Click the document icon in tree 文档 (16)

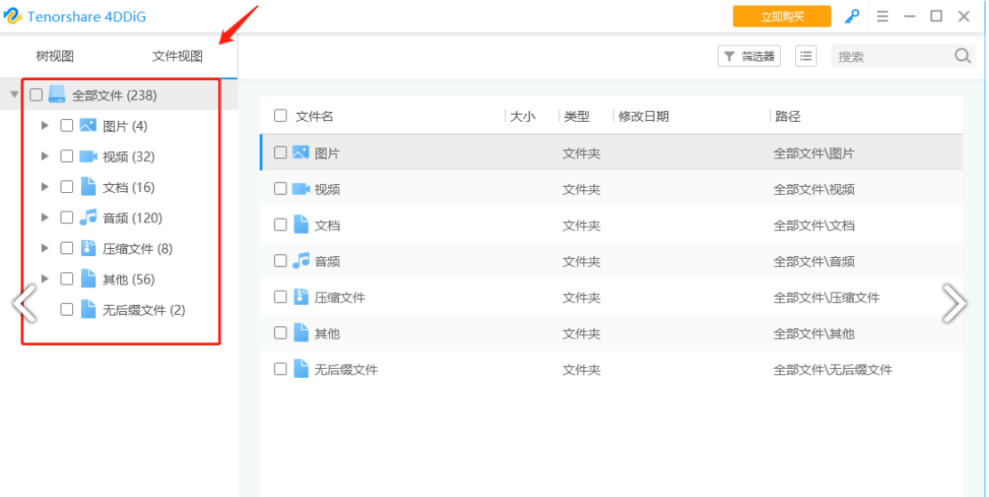[x=88, y=187]
